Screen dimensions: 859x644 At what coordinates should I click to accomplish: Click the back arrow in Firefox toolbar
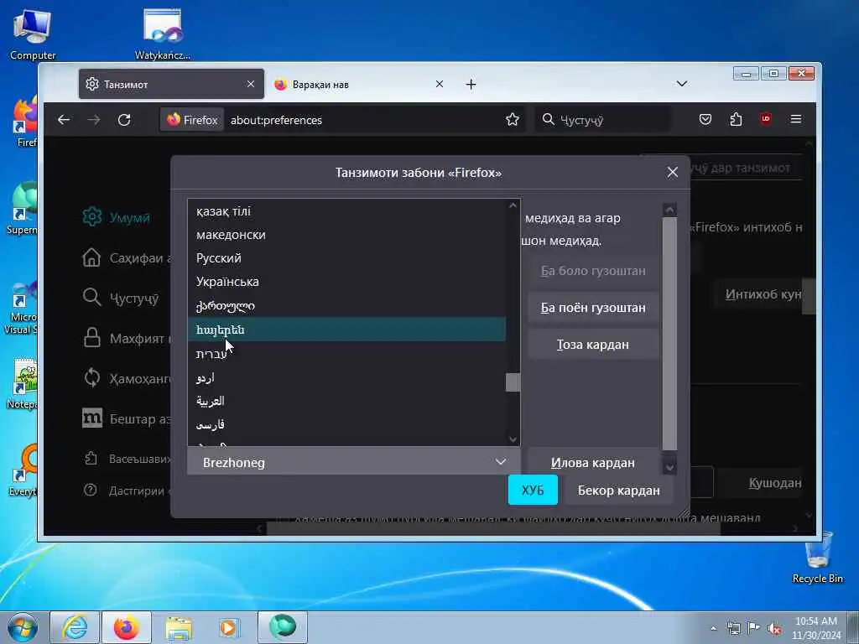click(x=64, y=119)
